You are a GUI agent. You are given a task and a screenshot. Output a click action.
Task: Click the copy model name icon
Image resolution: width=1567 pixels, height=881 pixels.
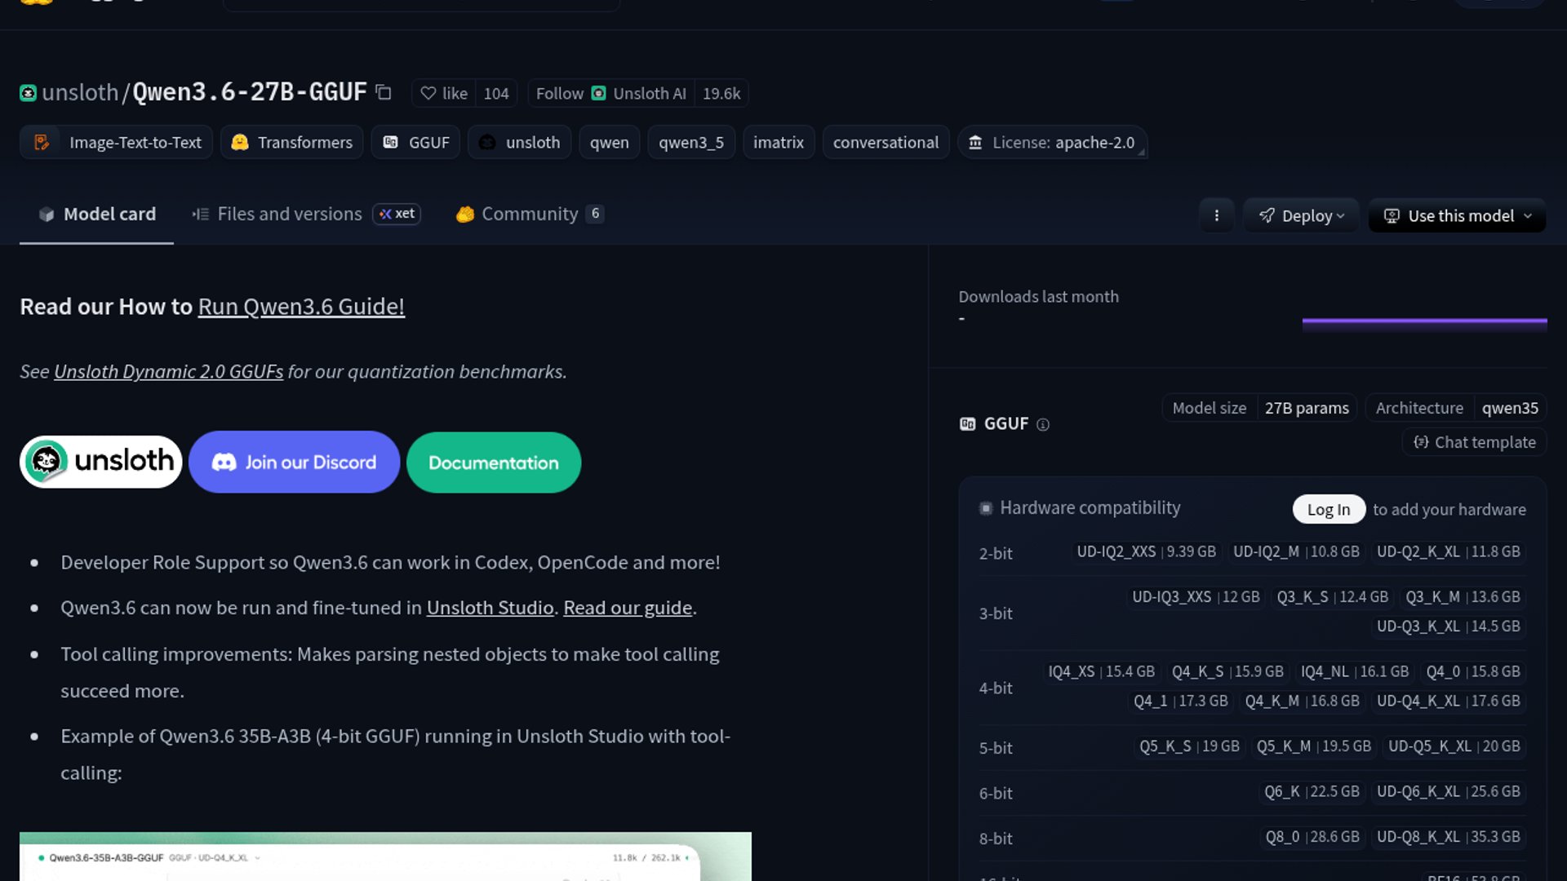point(384,93)
